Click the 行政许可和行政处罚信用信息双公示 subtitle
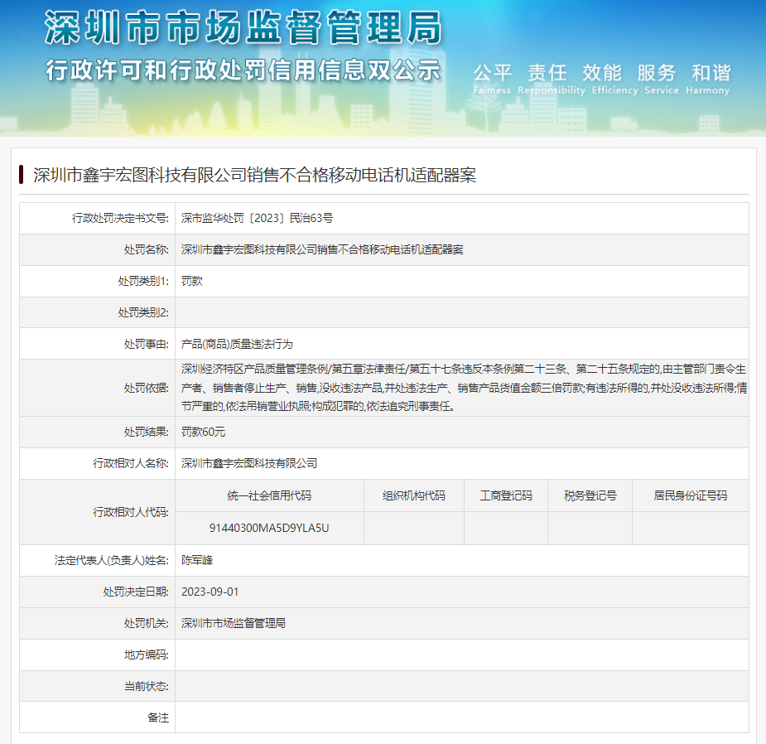This screenshot has width=766, height=744. [243, 70]
